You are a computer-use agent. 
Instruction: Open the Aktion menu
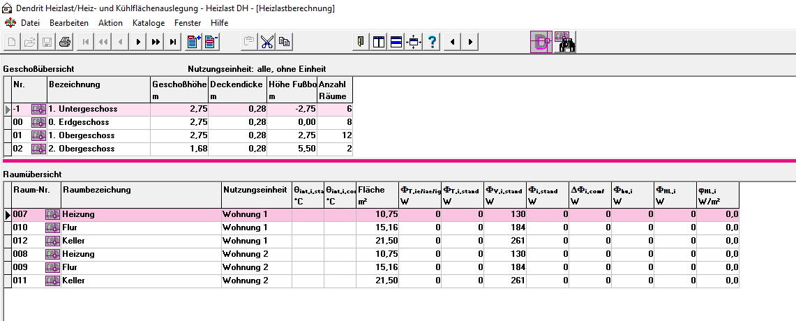click(x=111, y=23)
